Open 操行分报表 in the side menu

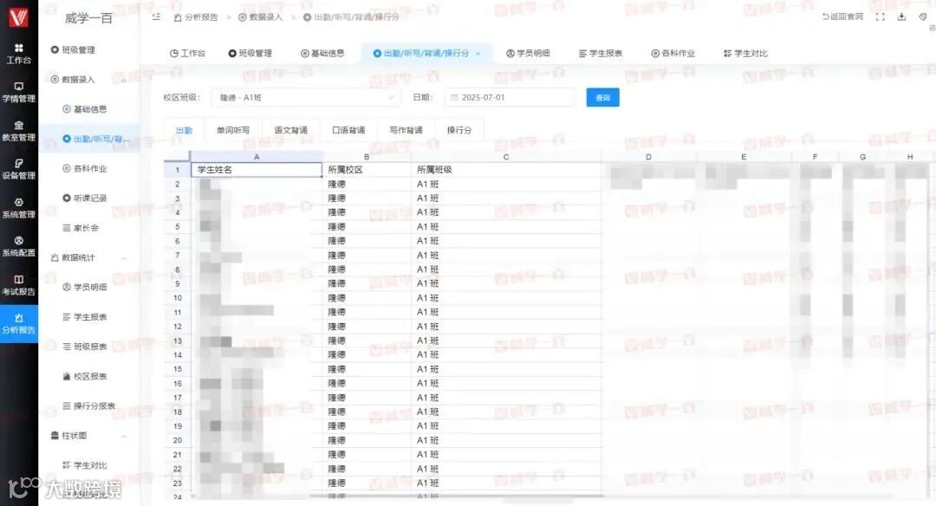pyautogui.click(x=89, y=405)
